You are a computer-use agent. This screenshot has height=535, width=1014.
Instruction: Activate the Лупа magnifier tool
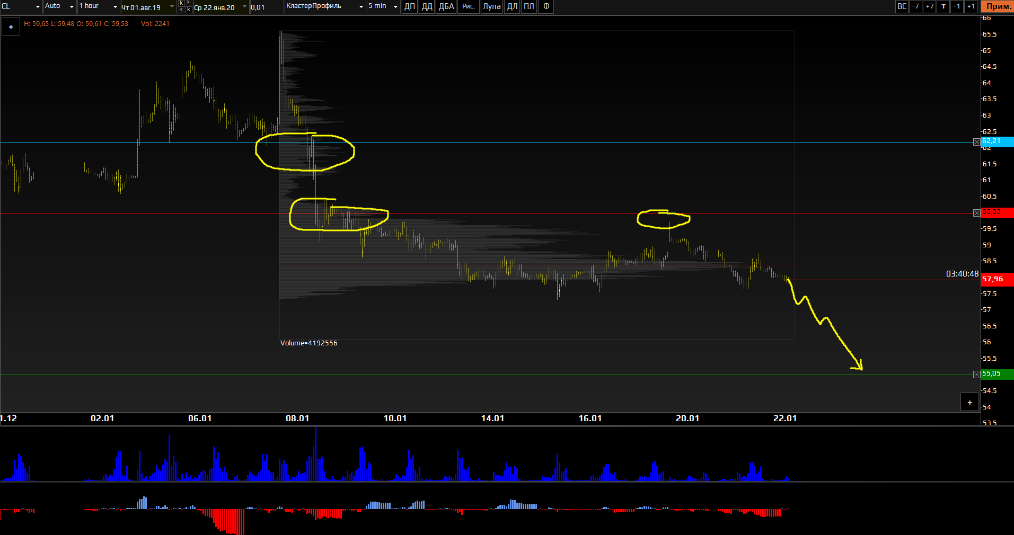pyautogui.click(x=492, y=6)
